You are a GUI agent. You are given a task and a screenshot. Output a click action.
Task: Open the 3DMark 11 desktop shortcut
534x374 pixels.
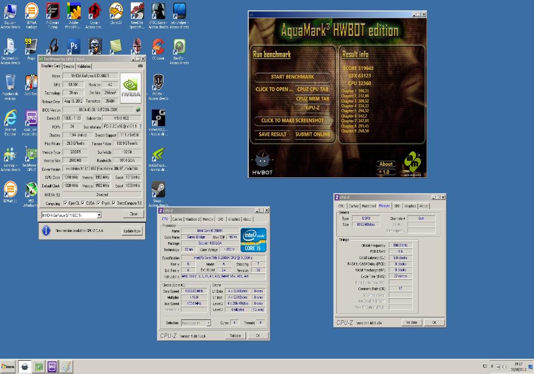(x=10, y=191)
